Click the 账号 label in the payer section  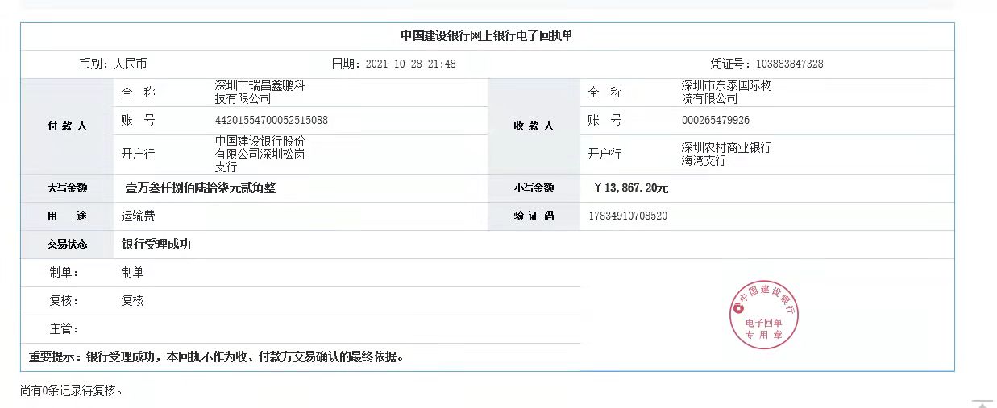(x=139, y=121)
